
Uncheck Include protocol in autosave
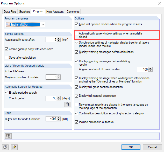pyautogui.click(x=77, y=122)
